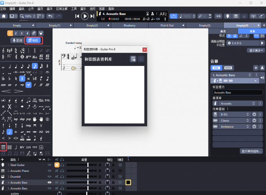
Task: Mute the Steel Guitar track
Action: (57, 165)
